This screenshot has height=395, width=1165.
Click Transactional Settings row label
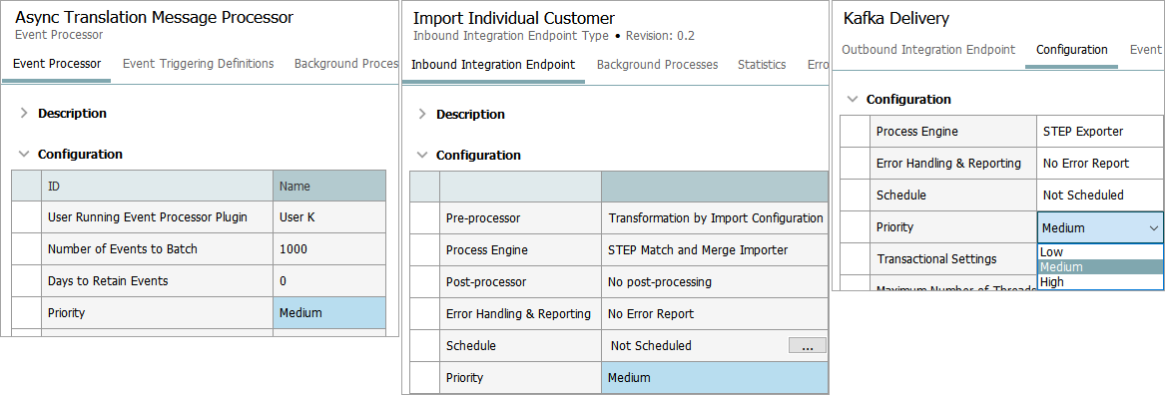pos(937,259)
